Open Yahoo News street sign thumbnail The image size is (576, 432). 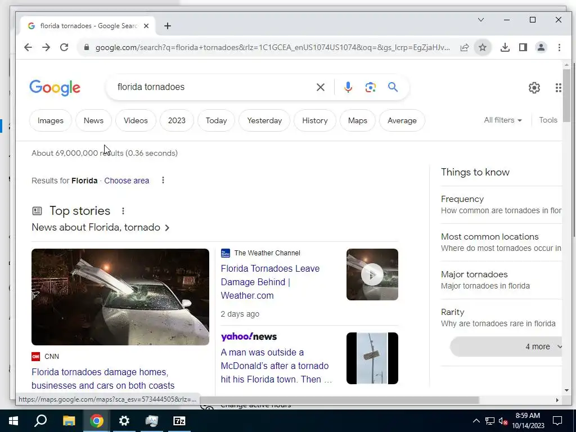click(x=372, y=358)
